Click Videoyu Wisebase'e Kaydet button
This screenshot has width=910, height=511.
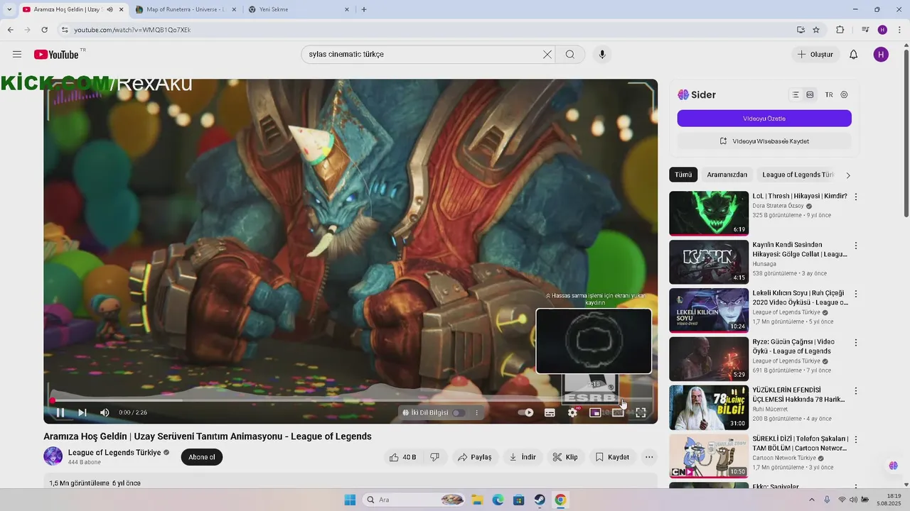pyautogui.click(x=764, y=141)
